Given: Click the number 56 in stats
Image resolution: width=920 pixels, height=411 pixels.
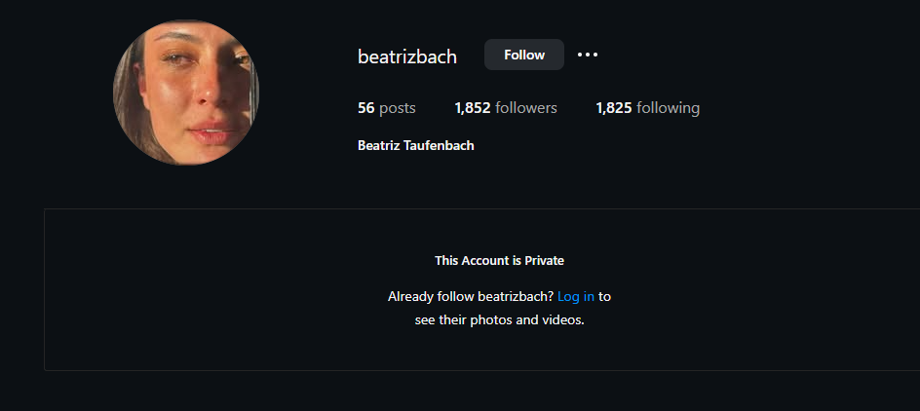Looking at the screenshot, I should (366, 108).
